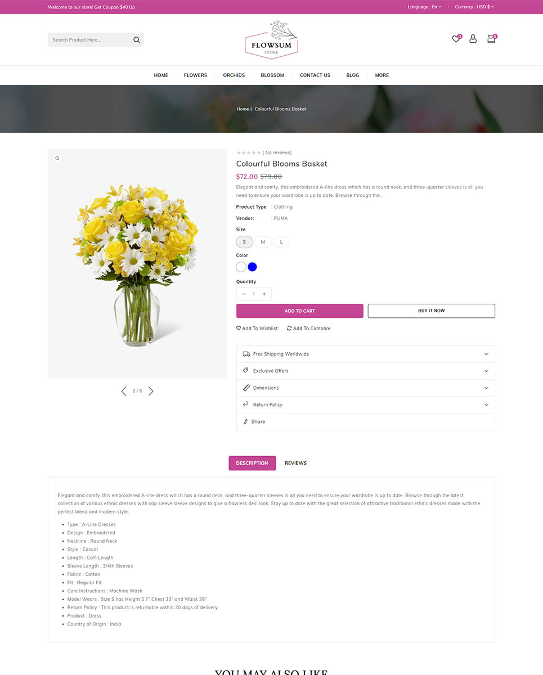Expand the Return Policy section

[x=366, y=405]
